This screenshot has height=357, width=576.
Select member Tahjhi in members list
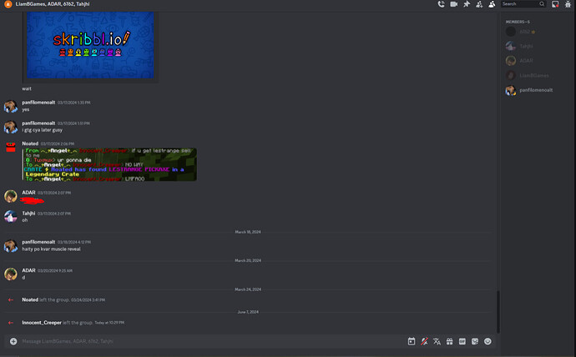(536, 46)
